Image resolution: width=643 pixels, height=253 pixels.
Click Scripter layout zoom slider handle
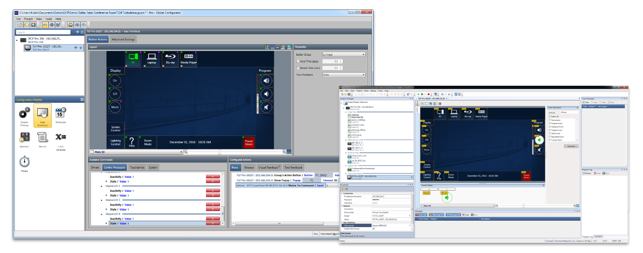click(523, 206)
